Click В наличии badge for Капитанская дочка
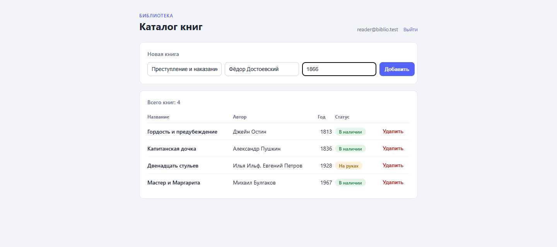557x247 pixels. pos(350,149)
